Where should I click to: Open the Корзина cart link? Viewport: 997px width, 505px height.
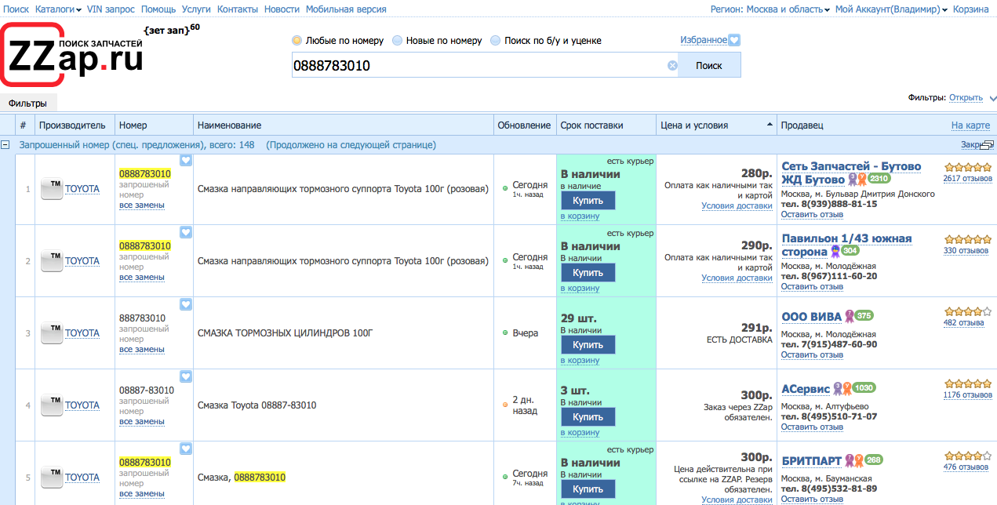[971, 9]
